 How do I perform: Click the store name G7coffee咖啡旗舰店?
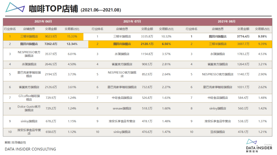[x=29, y=98]
